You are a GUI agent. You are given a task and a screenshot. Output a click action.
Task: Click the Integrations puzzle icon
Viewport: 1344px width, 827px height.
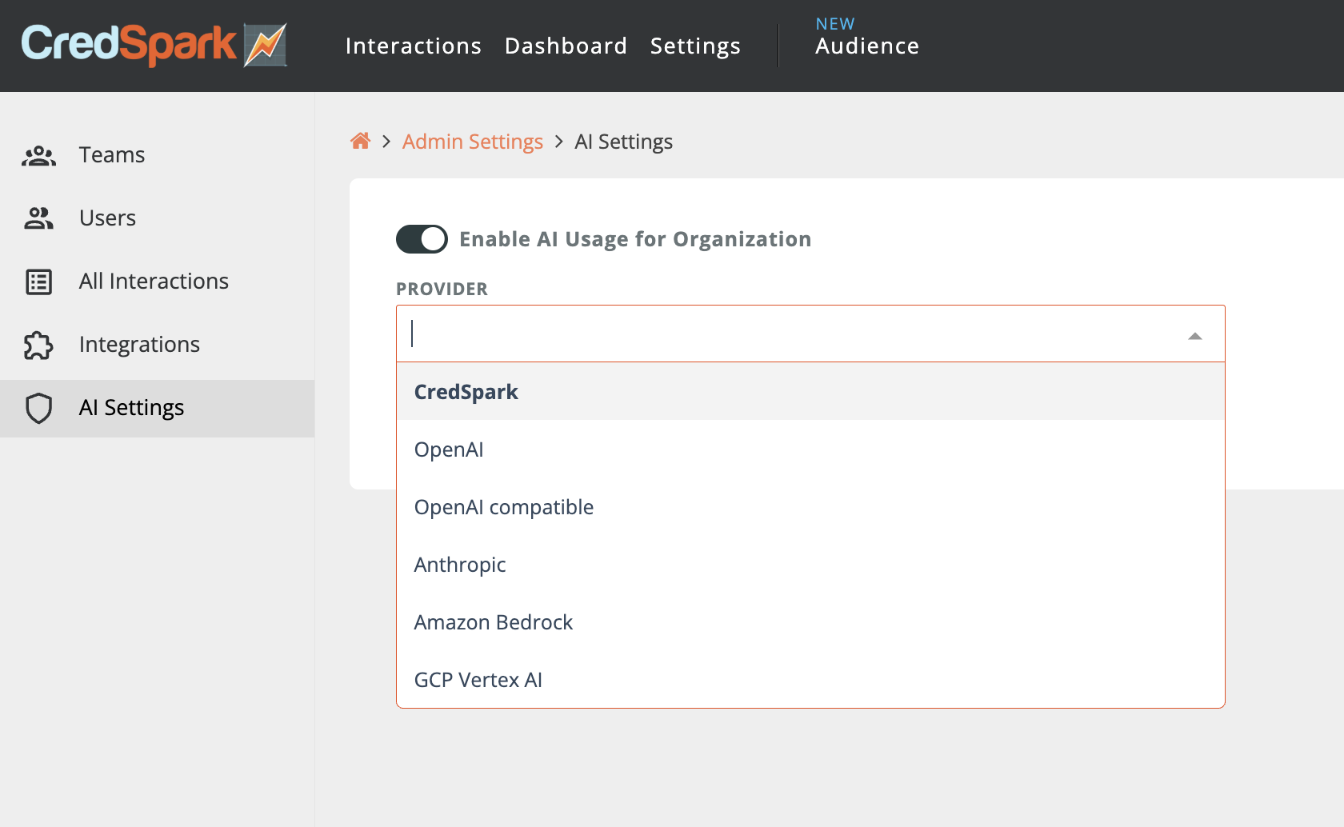click(x=38, y=345)
